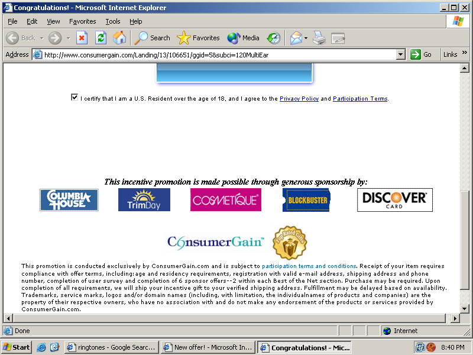Click the Windows logo throbber
Viewport: 473px width, 355px height.
tap(458, 21)
